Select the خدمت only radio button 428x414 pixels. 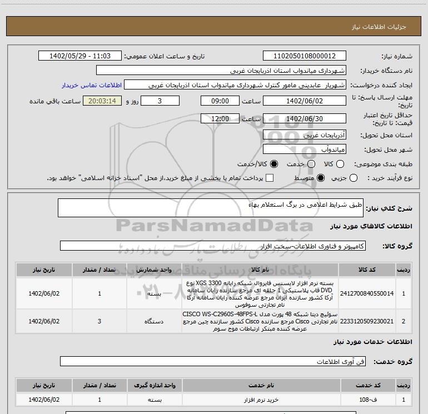click(x=311, y=164)
